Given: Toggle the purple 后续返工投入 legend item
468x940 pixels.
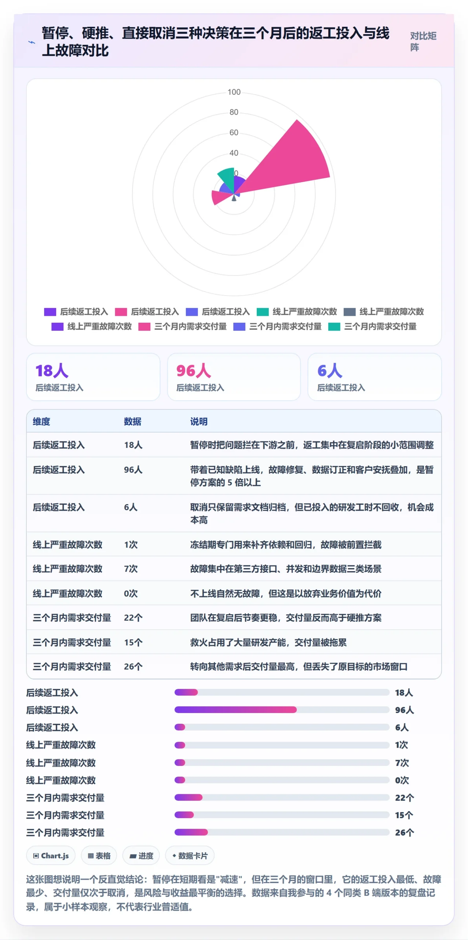Looking at the screenshot, I should pyautogui.click(x=76, y=312).
